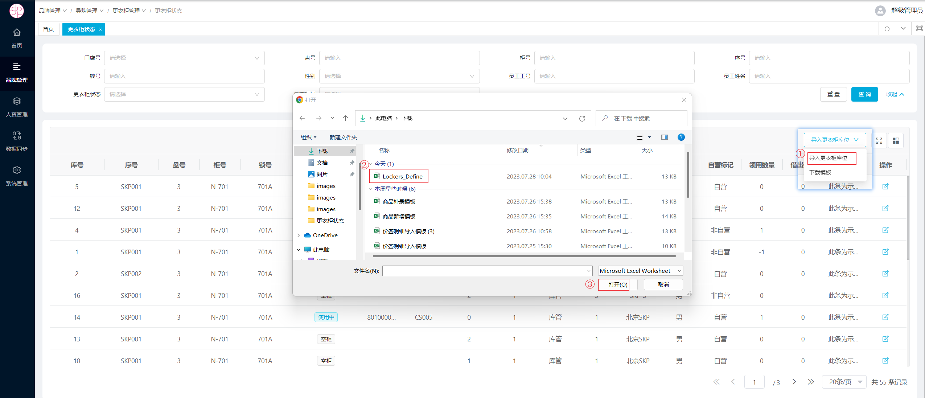Click the file list vertical scrollbar
This screenshot has height=398, width=925.
[x=687, y=175]
